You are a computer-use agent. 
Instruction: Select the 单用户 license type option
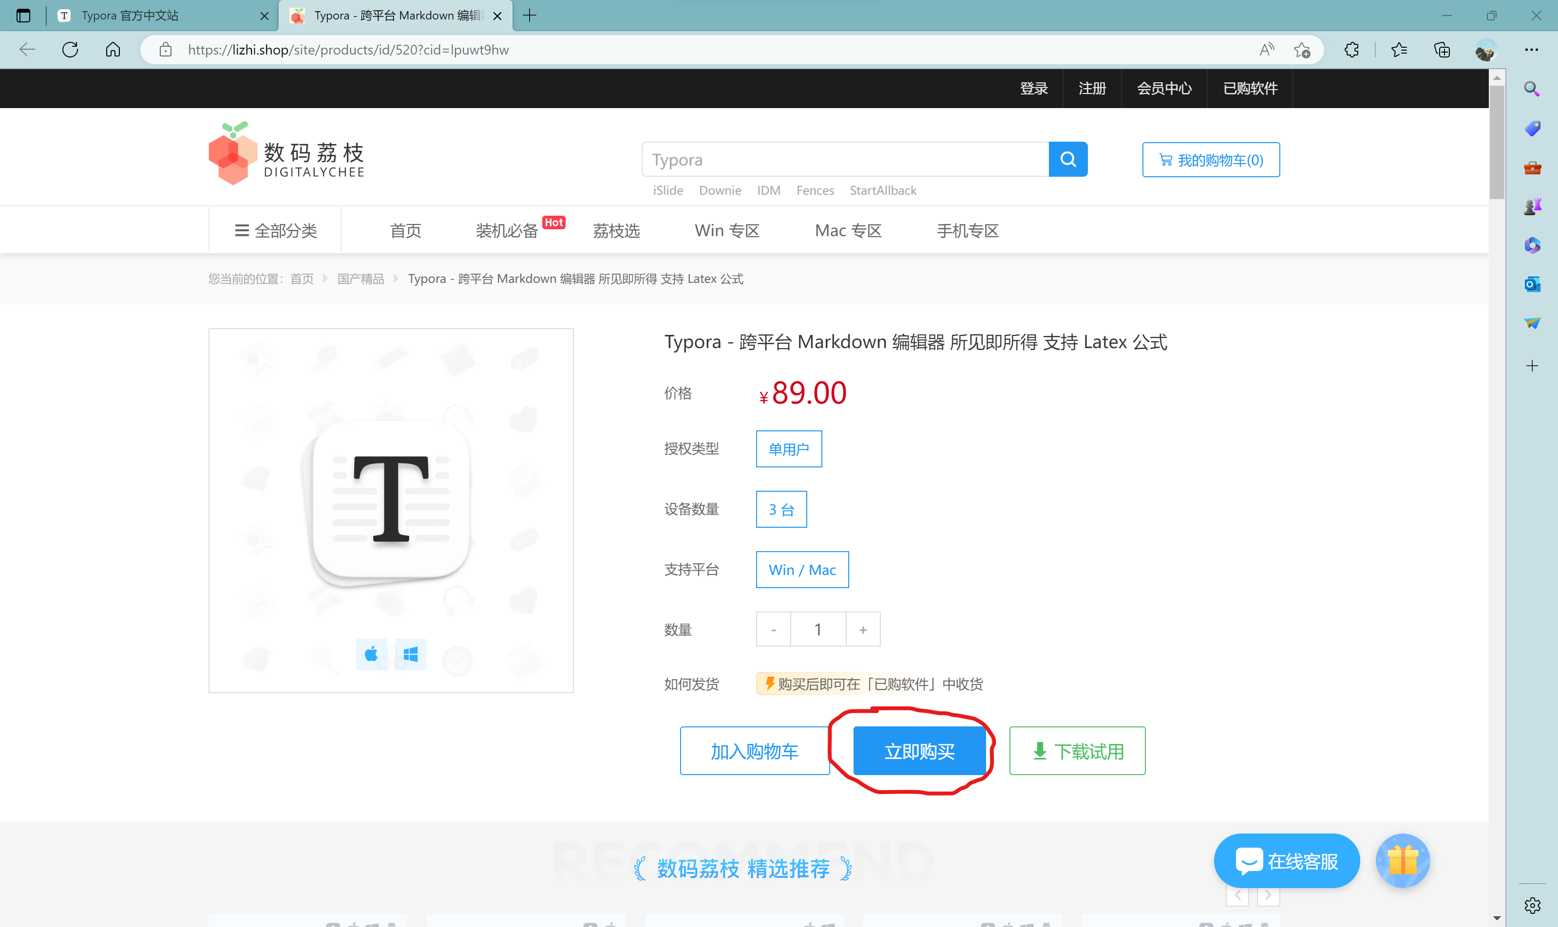[788, 448]
